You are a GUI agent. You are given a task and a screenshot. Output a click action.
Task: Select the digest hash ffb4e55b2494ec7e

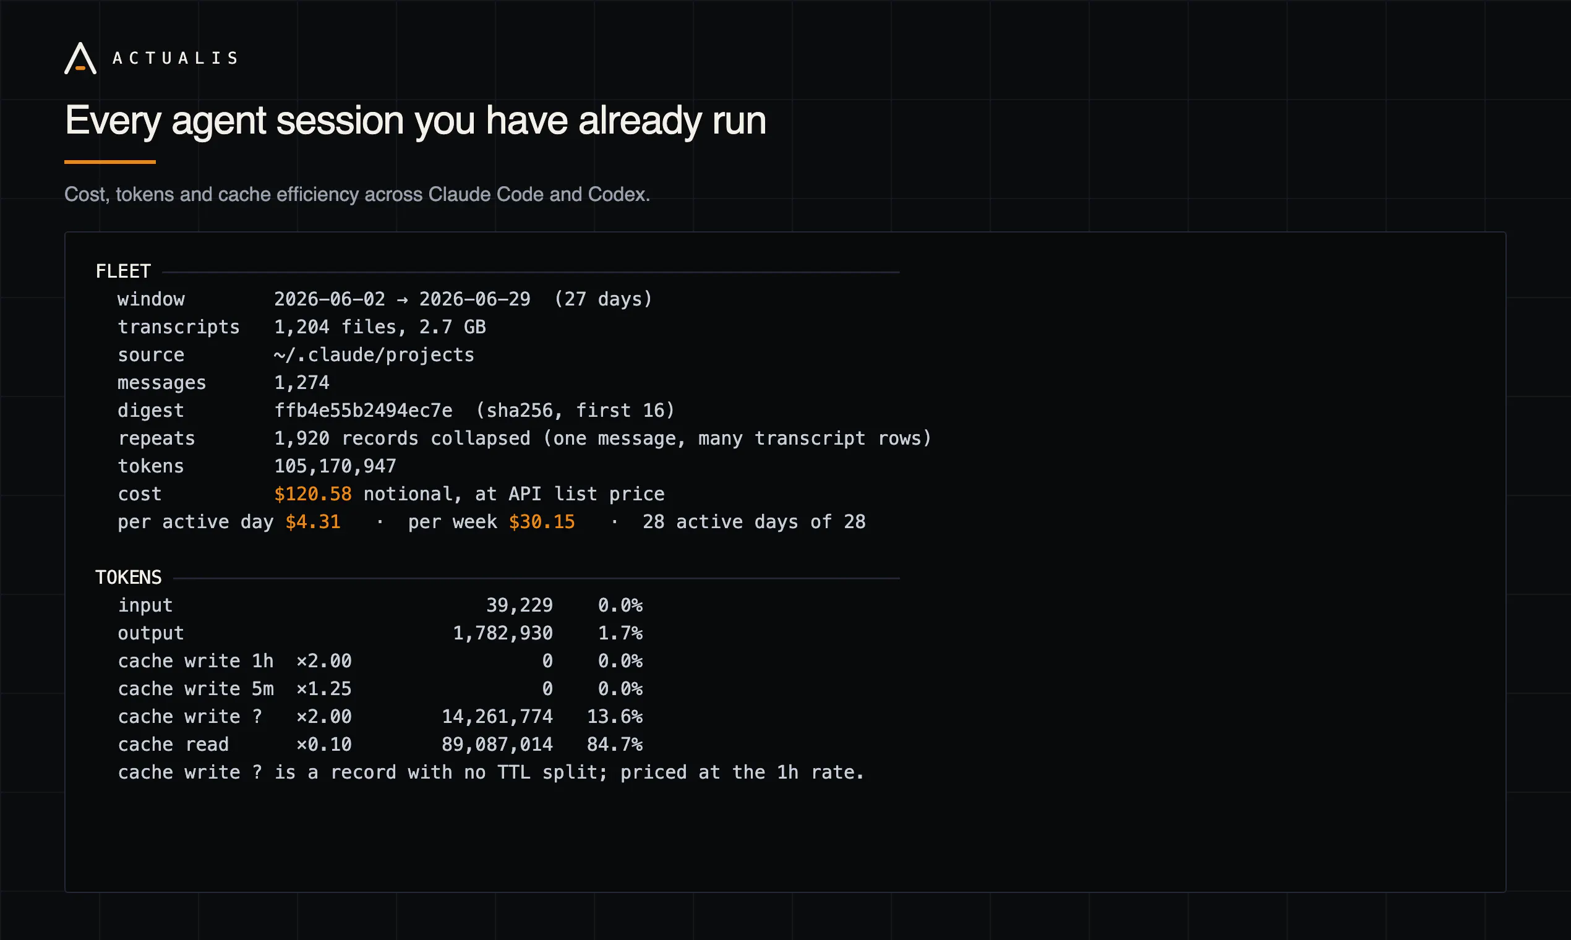363,411
